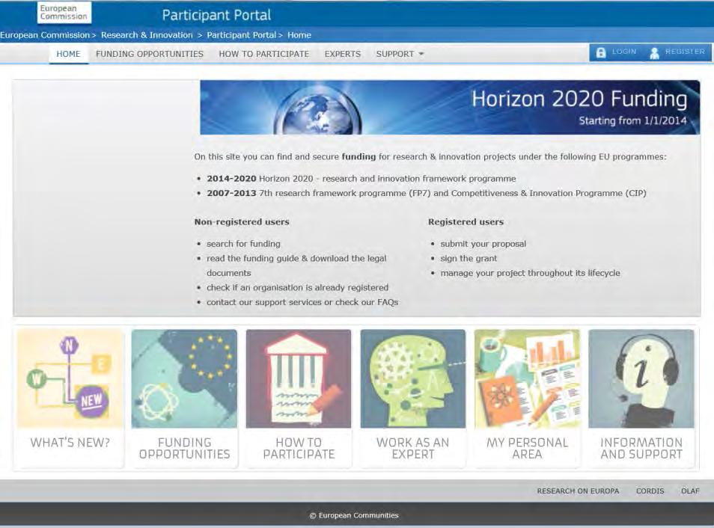Follow the Research & Innovation breadcrumb link
The height and width of the screenshot is (528, 714).
click(147, 35)
